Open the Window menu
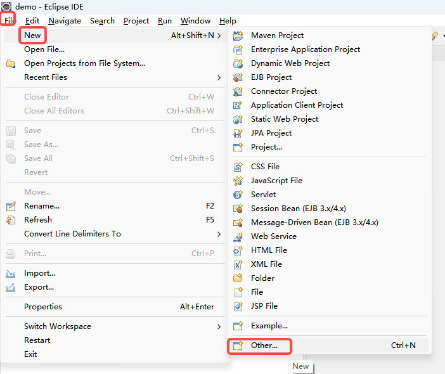This screenshot has width=445, height=374. 195,21
